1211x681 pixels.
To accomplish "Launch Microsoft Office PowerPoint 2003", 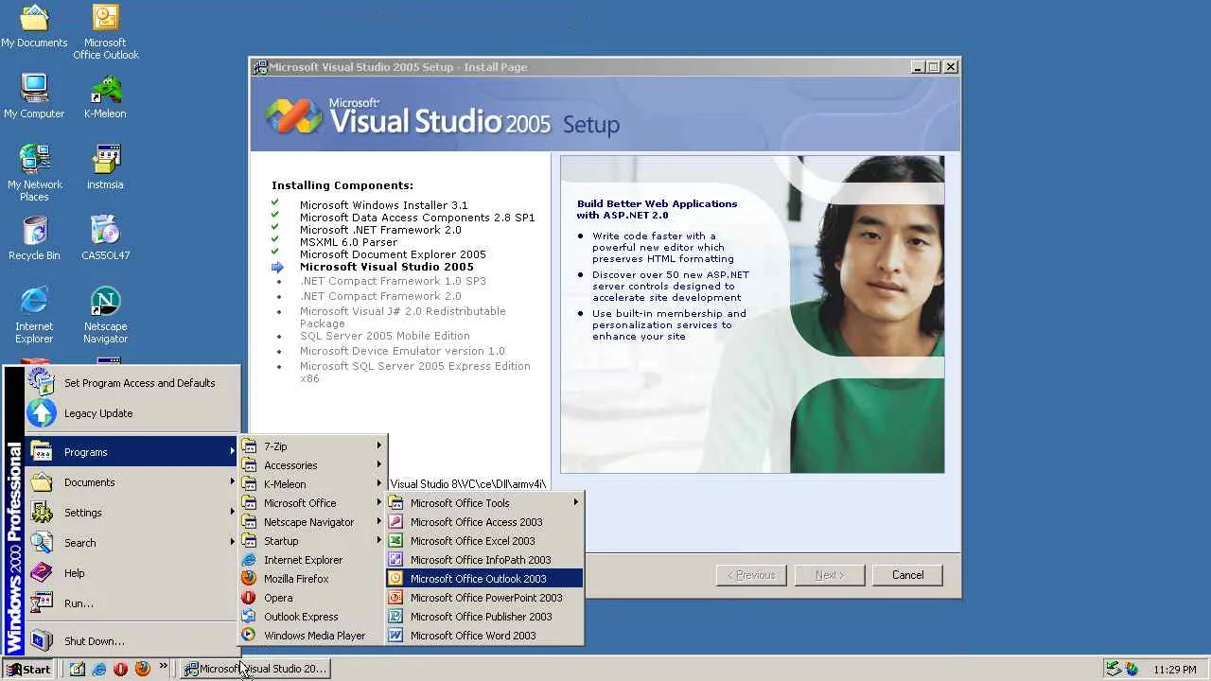I will [x=484, y=597].
